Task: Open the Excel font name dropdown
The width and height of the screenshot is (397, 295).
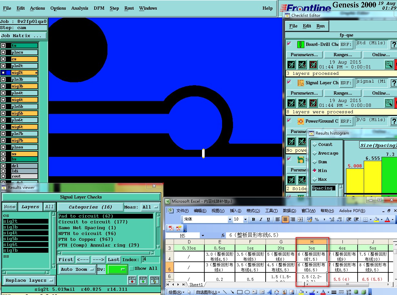Action: point(230,219)
